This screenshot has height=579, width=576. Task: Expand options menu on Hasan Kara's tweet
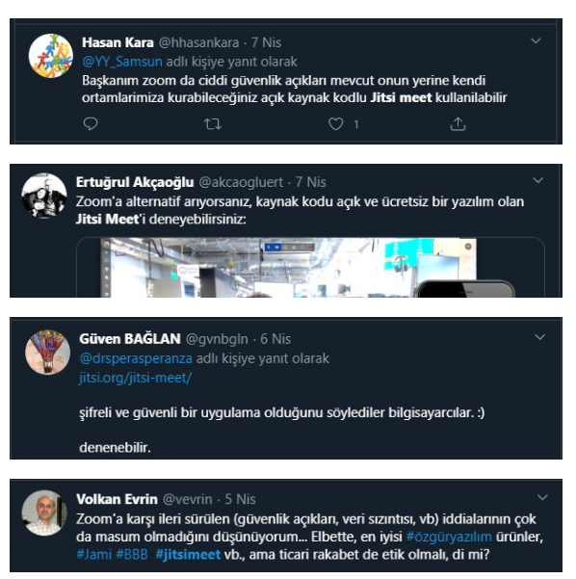click(536, 40)
